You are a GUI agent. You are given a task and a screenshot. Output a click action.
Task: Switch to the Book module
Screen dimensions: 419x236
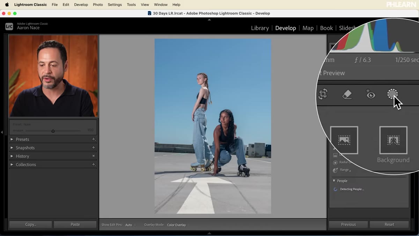point(326,28)
